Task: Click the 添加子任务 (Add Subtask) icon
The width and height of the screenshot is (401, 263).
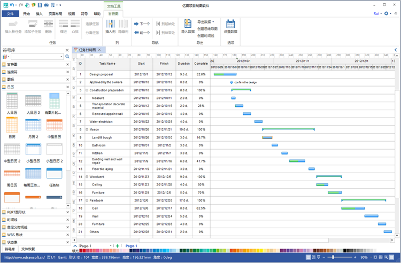Action: tap(33, 24)
